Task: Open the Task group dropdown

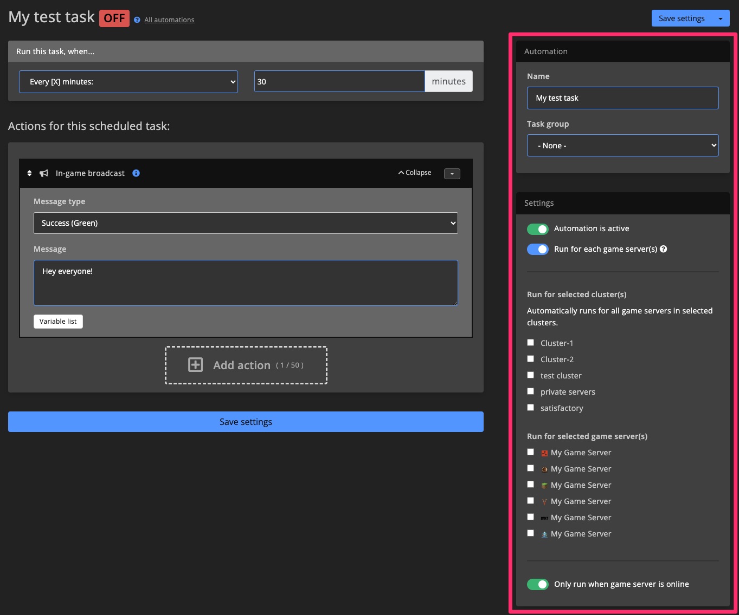Action: point(622,145)
